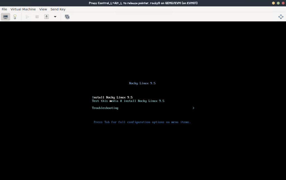Open virtual hardware details via lightbulb icon
Image resolution: width=286 pixels, height=180 pixels.
coord(15,17)
